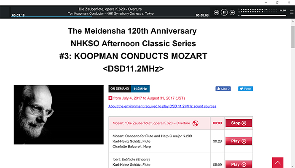Skip to next track with fast-forward button

click(232, 13)
